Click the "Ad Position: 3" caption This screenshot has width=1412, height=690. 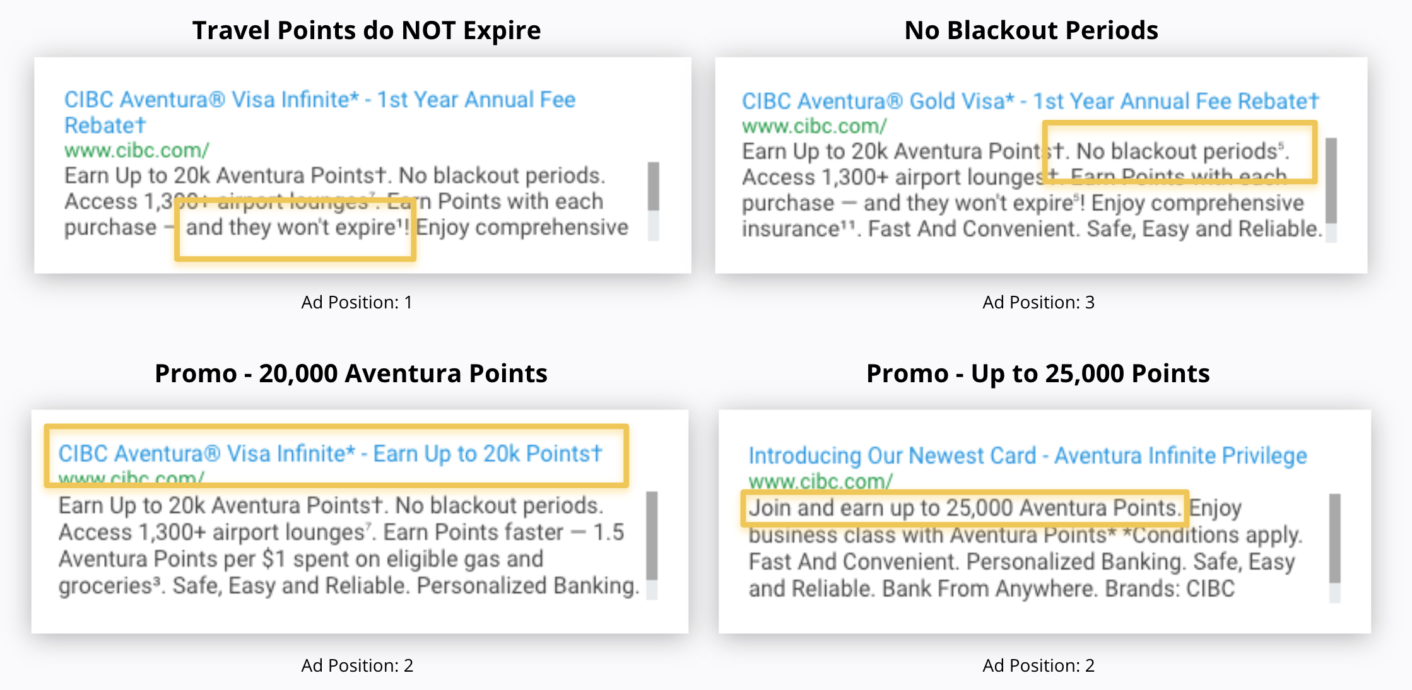(1038, 302)
